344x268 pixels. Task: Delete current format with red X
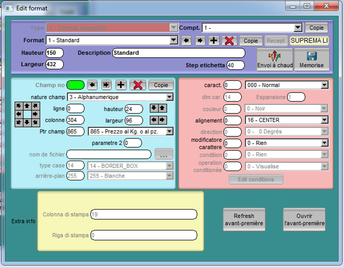[229, 41]
